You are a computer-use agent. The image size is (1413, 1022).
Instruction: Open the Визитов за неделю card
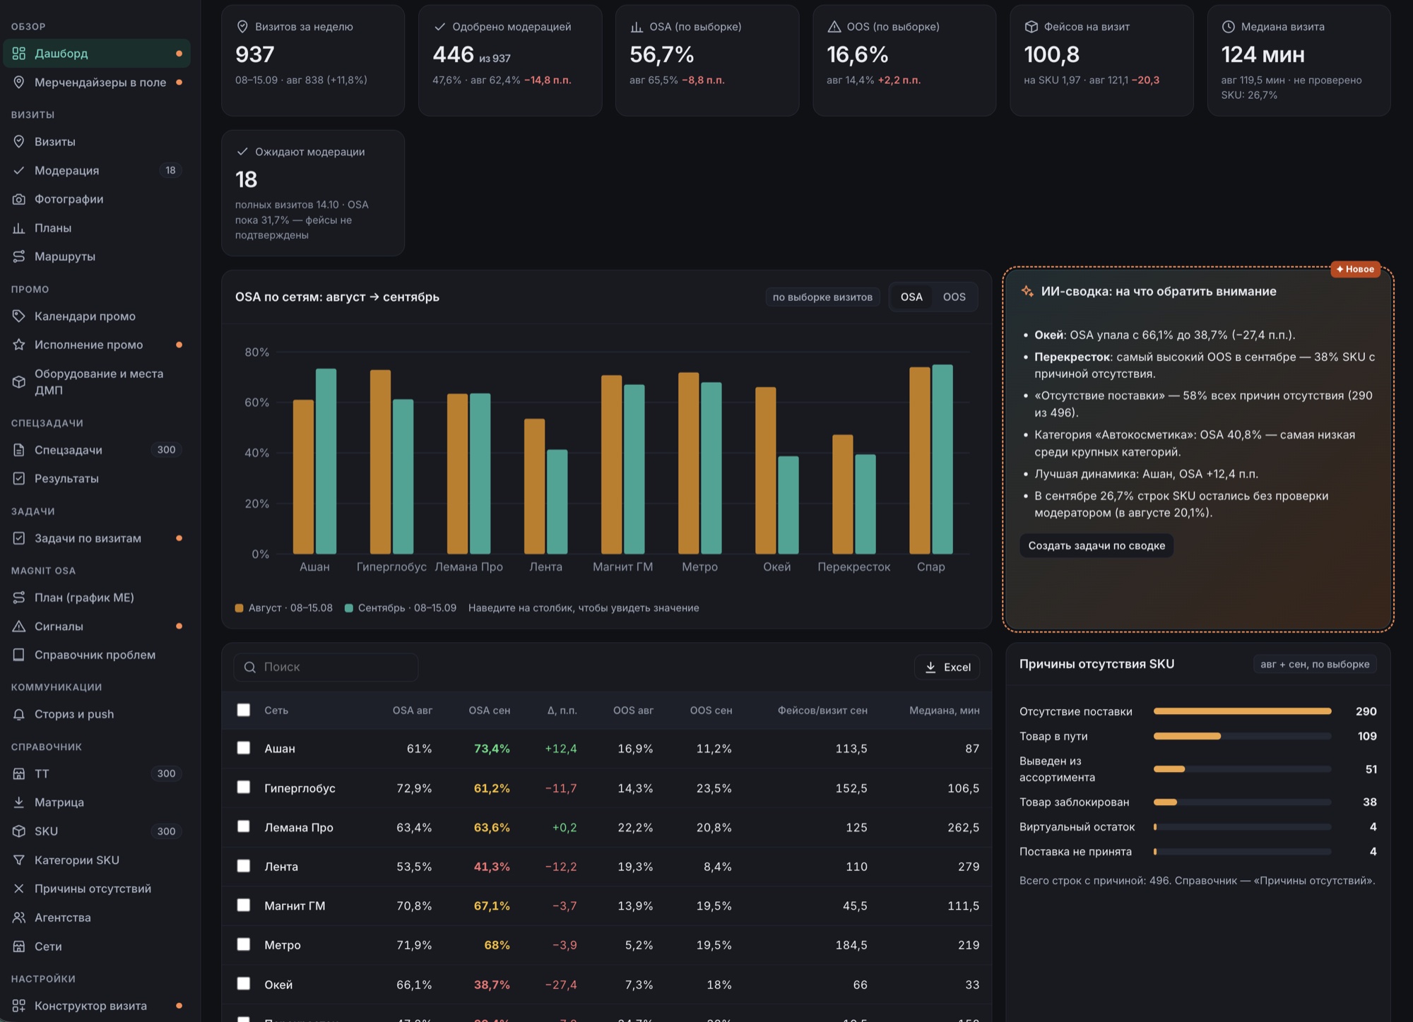pos(313,61)
